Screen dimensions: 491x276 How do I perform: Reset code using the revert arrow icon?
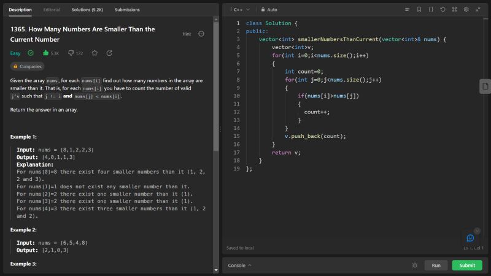[443, 10]
